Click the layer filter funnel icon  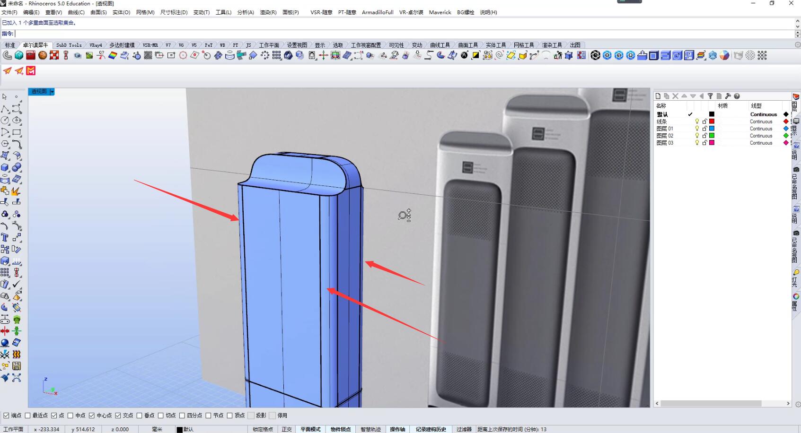pyautogui.click(x=710, y=96)
